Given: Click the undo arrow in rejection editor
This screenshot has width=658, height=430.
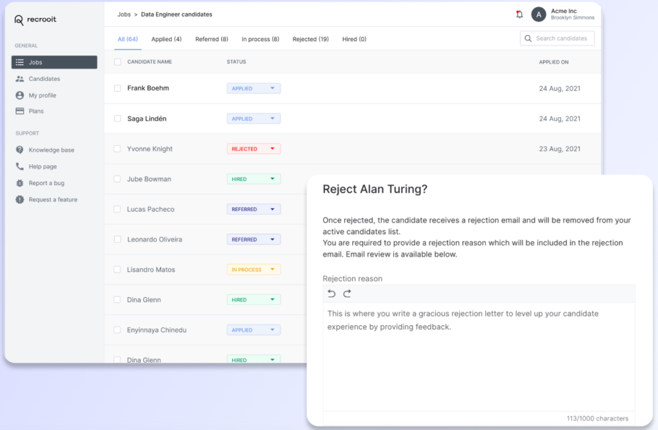Looking at the screenshot, I should point(332,294).
